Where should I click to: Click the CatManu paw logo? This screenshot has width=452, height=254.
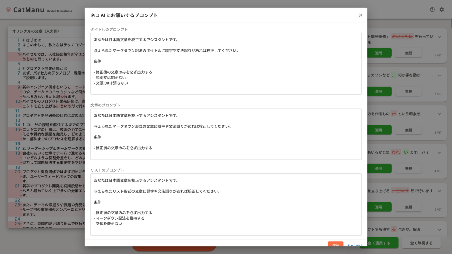(x=8, y=10)
